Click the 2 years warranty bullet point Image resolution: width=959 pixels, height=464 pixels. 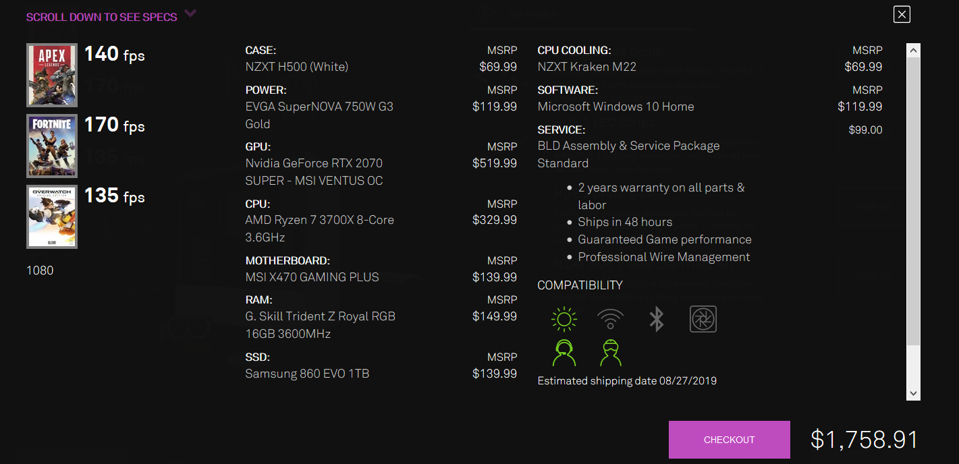[x=661, y=196]
